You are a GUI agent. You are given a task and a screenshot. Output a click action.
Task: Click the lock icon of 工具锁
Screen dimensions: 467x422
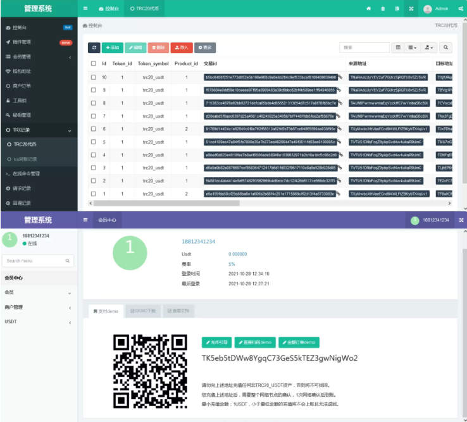point(8,101)
